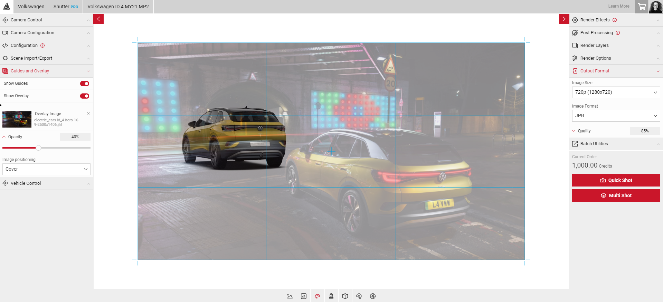Click the Multi Shot button
Viewport: 663px width, 302px height.
tap(616, 195)
